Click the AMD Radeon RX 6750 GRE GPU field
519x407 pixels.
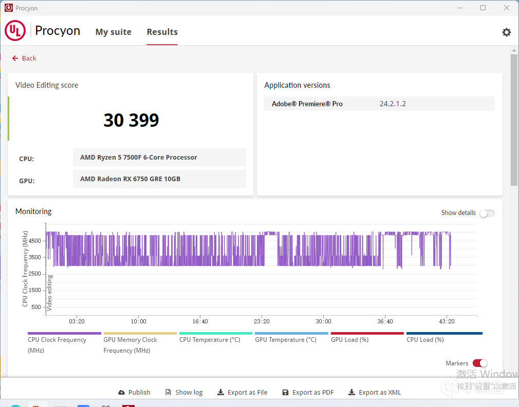click(x=159, y=179)
